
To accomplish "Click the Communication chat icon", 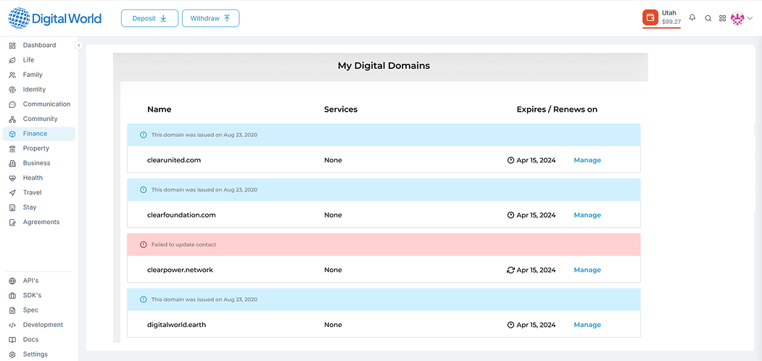I will click(12, 104).
